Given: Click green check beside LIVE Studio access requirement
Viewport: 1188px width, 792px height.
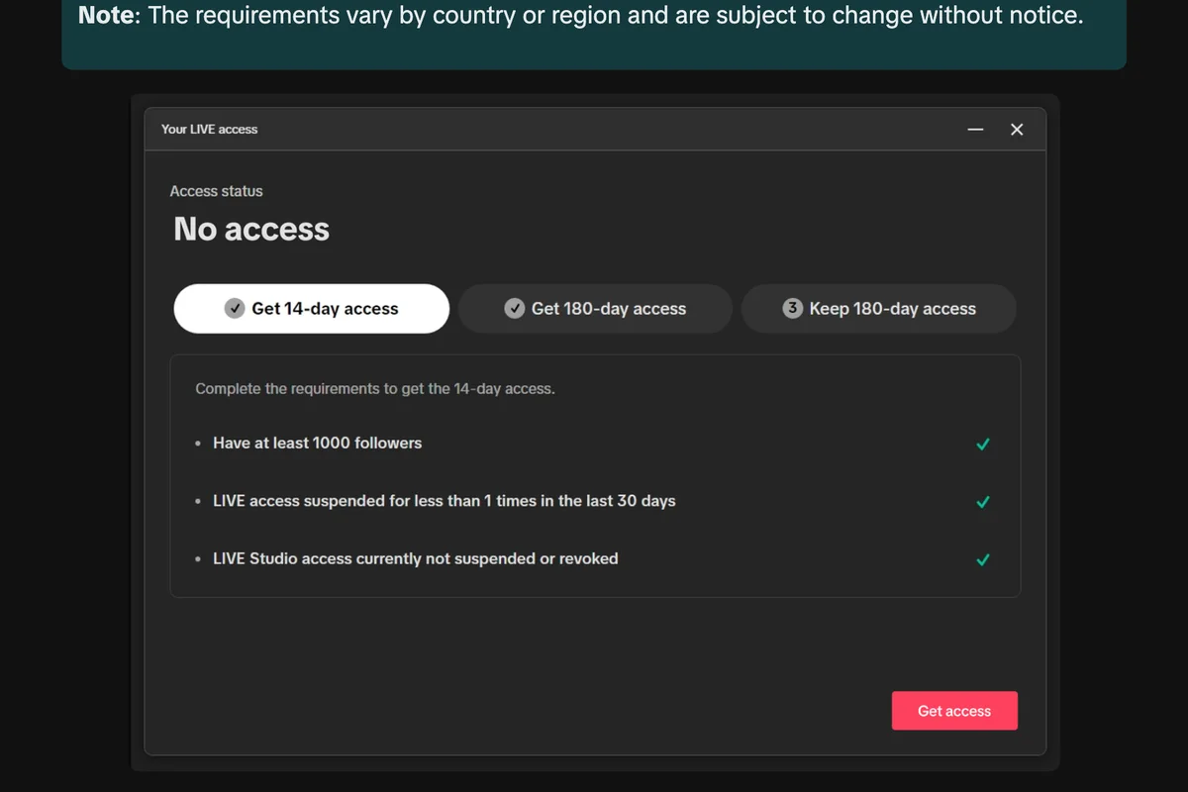Looking at the screenshot, I should point(983,559).
